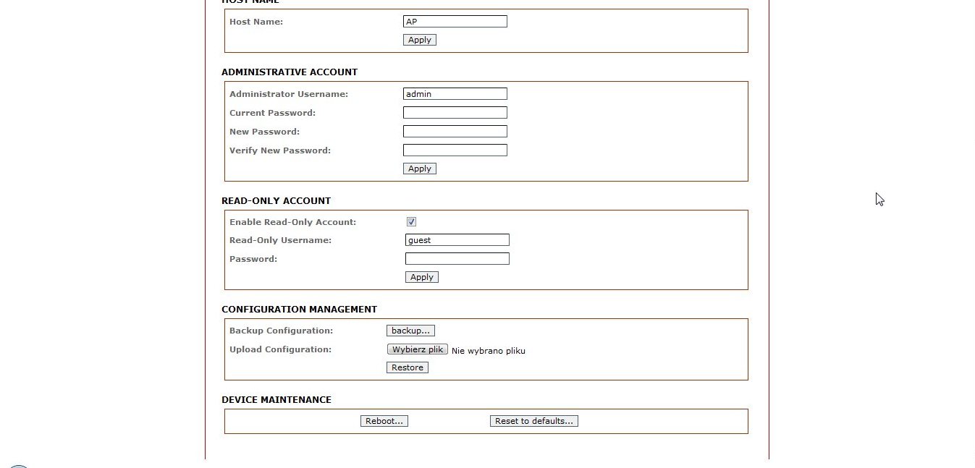
Task: Click the 'Current Password:' label
Action: 272,113
